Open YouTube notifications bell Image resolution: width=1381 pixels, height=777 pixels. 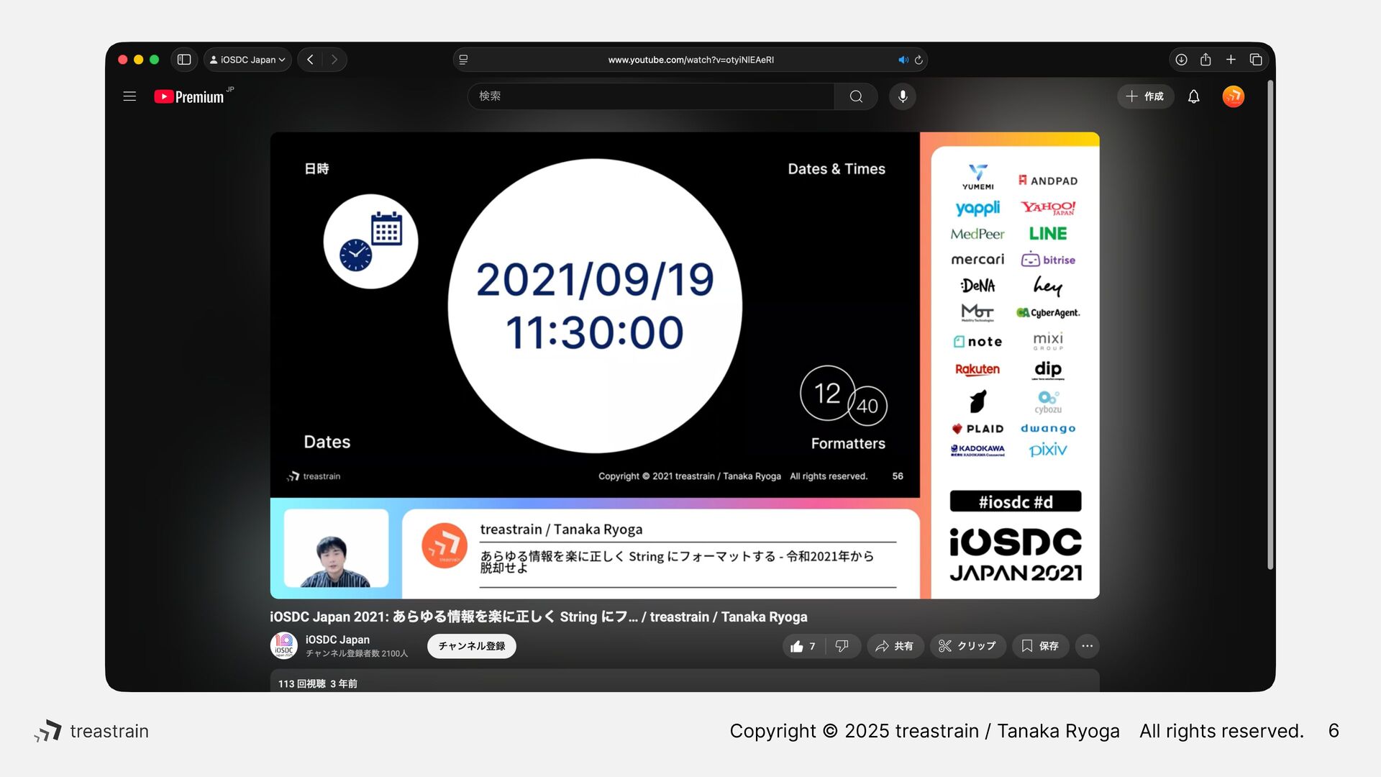coord(1194,96)
